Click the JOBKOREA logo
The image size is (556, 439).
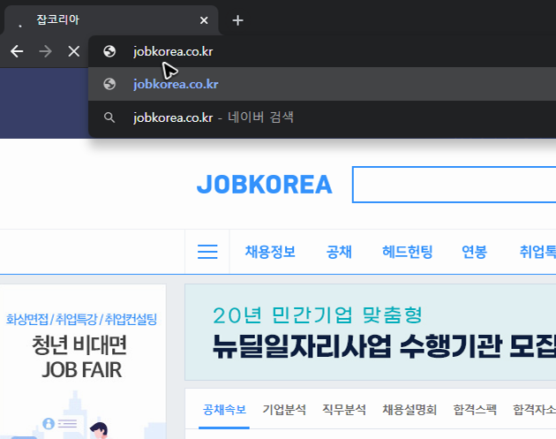(265, 185)
